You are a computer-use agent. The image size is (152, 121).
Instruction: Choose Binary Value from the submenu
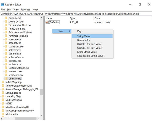point(92,40)
